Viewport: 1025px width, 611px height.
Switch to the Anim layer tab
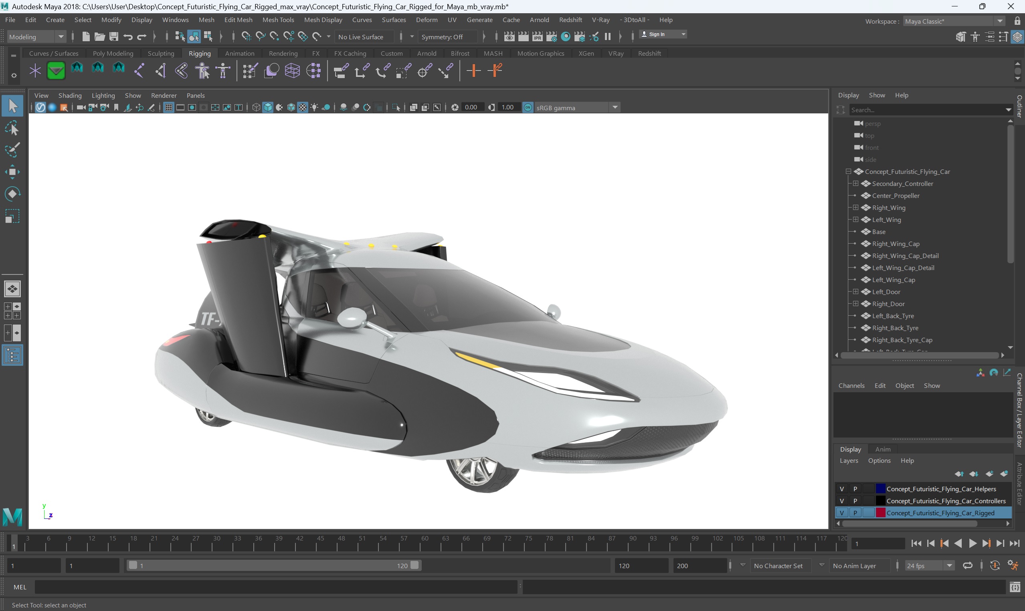pos(883,449)
